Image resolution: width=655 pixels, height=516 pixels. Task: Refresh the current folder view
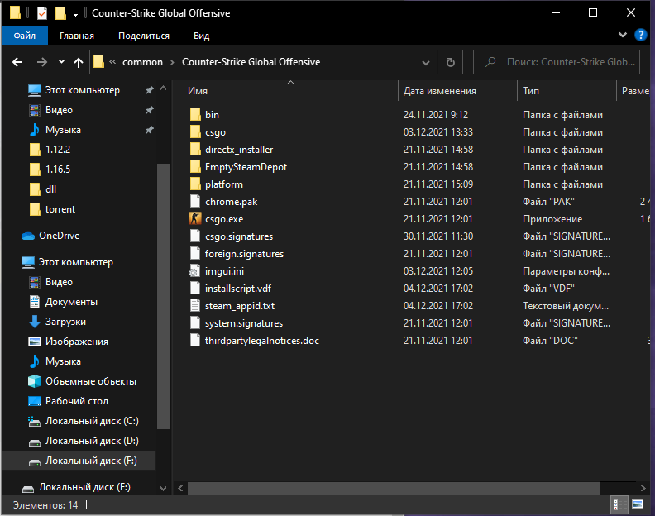click(x=450, y=62)
